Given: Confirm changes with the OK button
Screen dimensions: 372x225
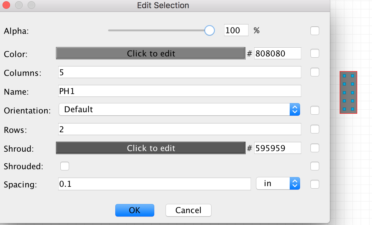Looking at the screenshot, I should [134, 210].
